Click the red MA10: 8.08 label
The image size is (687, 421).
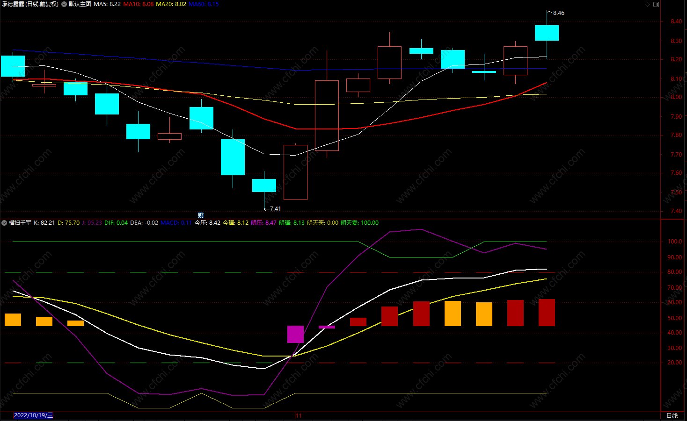(139, 4)
